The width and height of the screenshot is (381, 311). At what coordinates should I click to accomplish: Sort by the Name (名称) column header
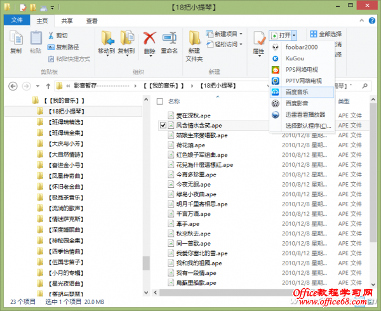(174, 102)
